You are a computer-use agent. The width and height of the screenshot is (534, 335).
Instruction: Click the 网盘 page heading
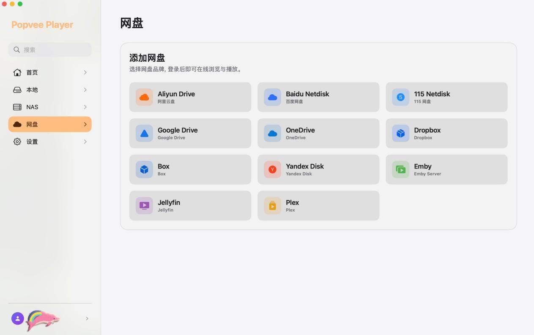click(x=131, y=23)
